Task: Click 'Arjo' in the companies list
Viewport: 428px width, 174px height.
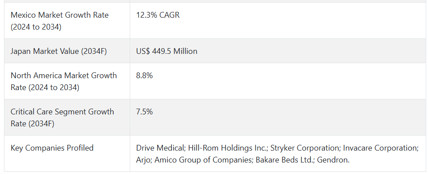Action: pos(143,160)
